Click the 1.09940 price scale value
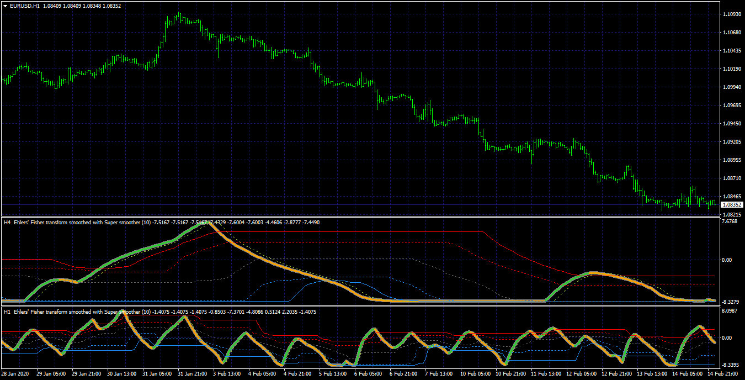This screenshot has height=380, width=745. [x=731, y=87]
